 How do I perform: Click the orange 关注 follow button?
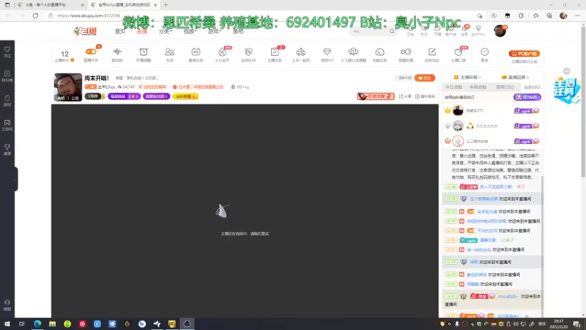(425, 78)
